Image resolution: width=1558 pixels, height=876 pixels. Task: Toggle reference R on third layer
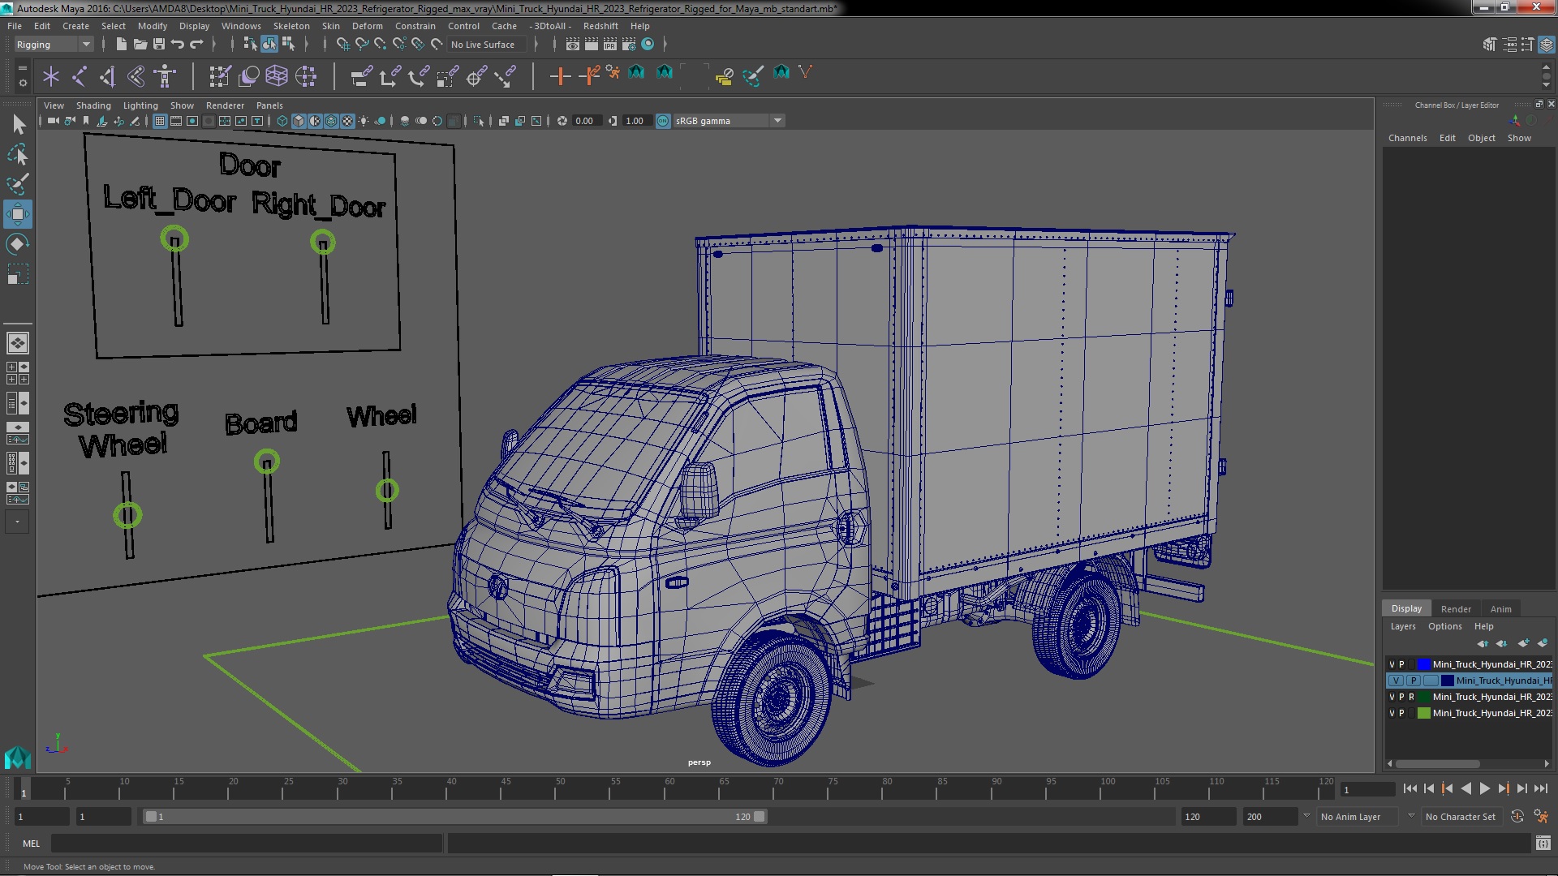click(1412, 697)
